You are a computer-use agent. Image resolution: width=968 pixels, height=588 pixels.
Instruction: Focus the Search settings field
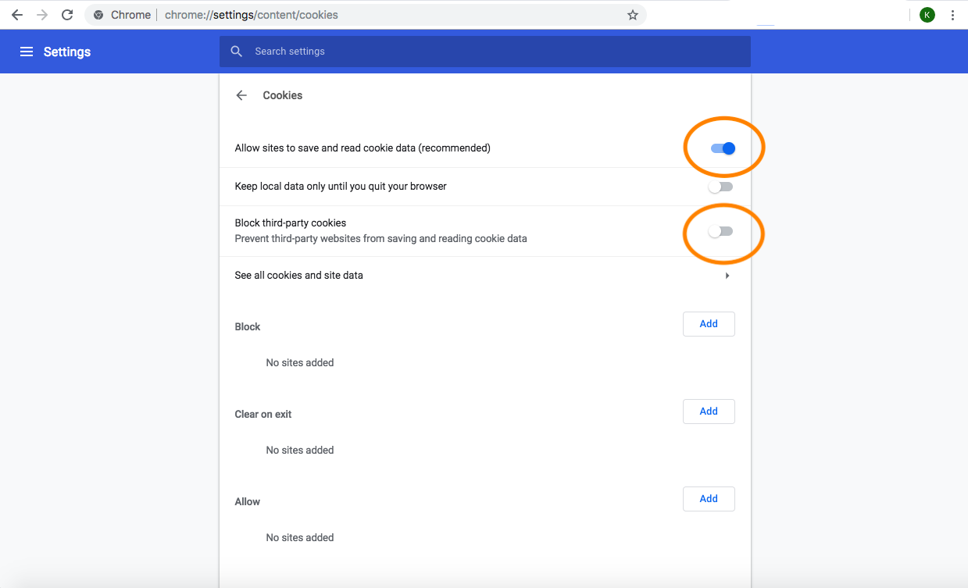(x=484, y=52)
